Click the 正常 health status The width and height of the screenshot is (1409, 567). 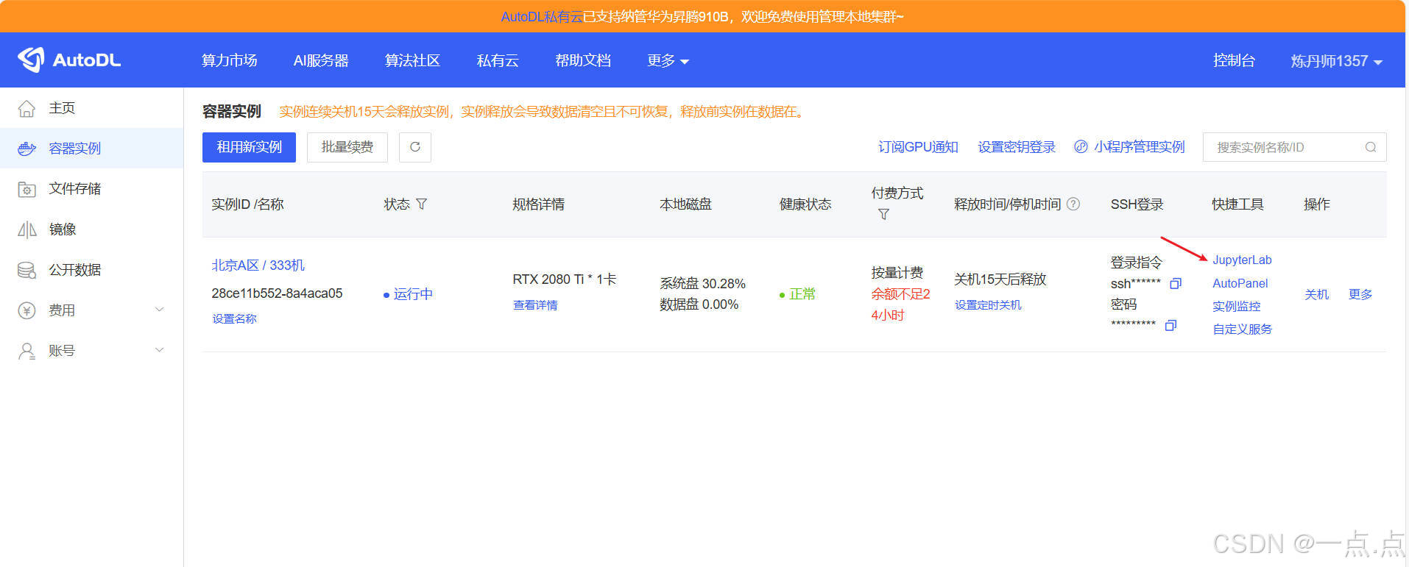802,294
